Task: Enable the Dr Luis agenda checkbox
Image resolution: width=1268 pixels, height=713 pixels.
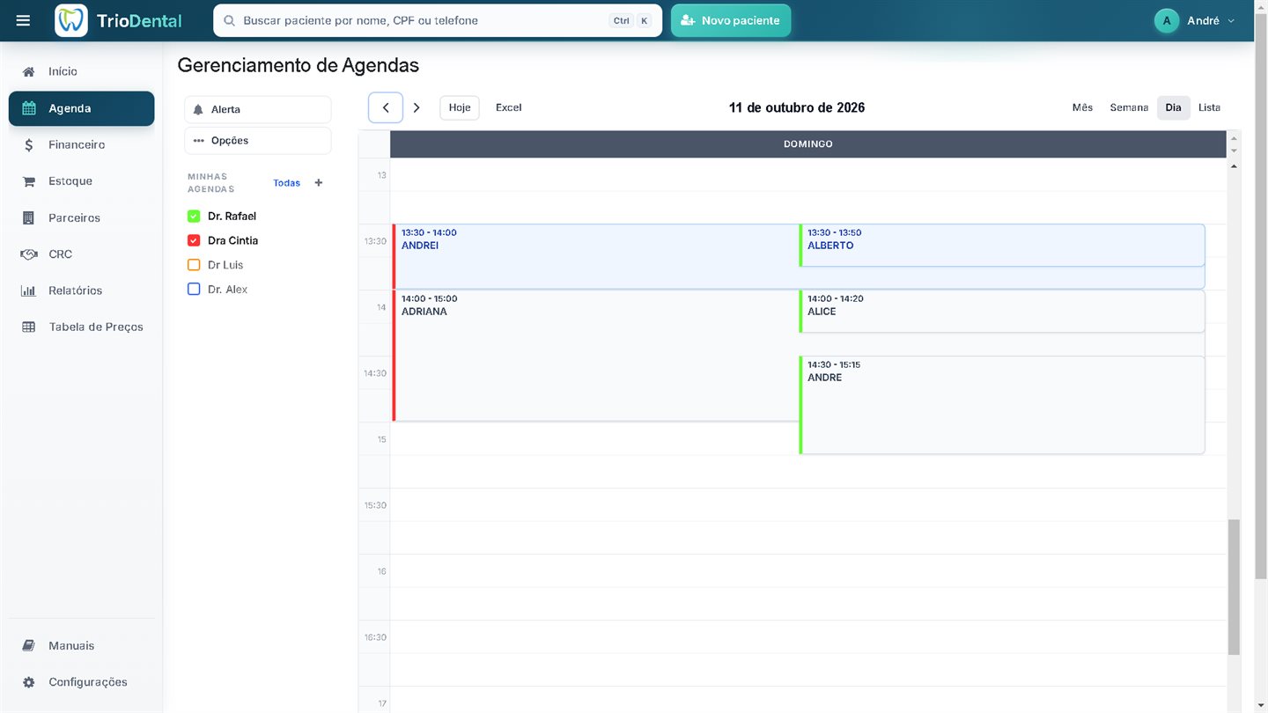Action: (194, 265)
